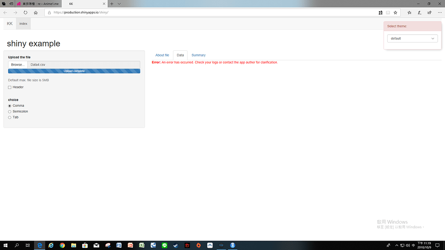Select the Semicolon separator radio button

tap(9, 111)
